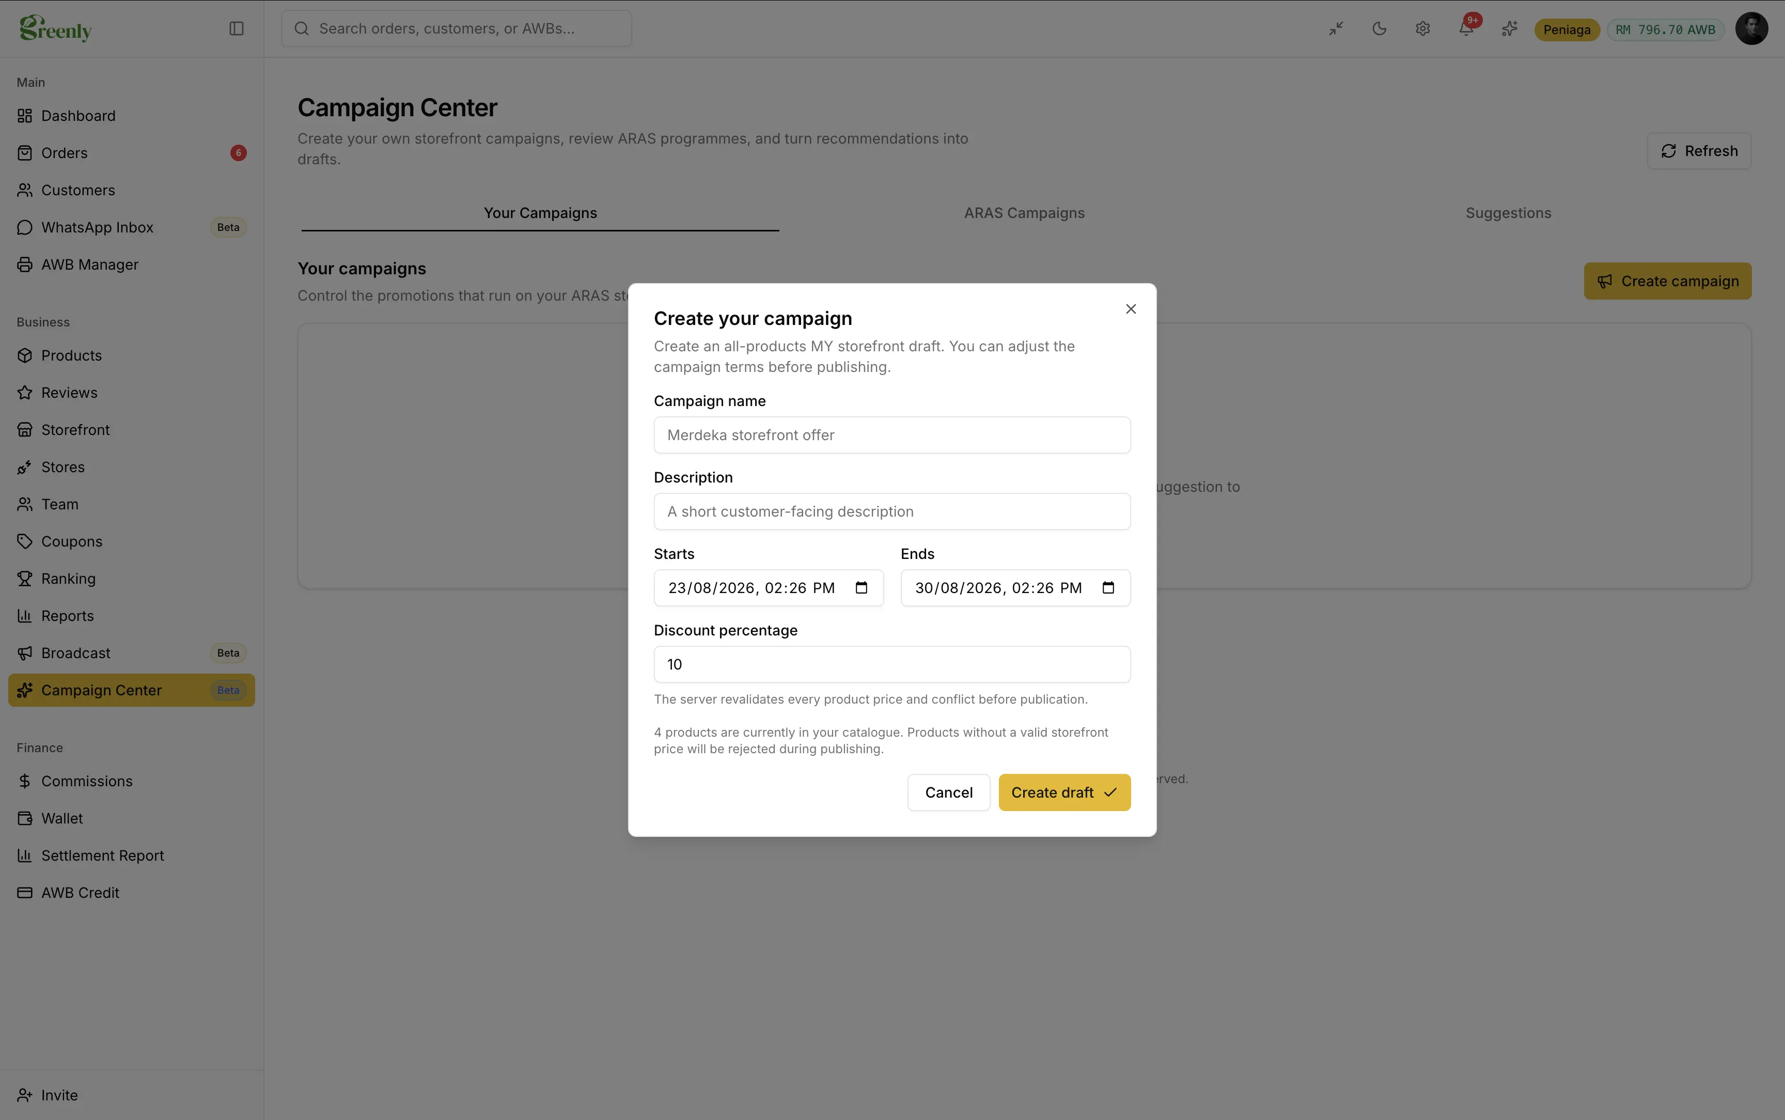Click the search magnifier icon
Viewport: 1785px width, 1120px height.
pos(301,29)
